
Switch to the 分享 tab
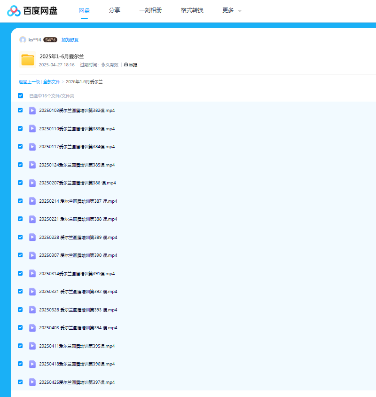point(114,10)
